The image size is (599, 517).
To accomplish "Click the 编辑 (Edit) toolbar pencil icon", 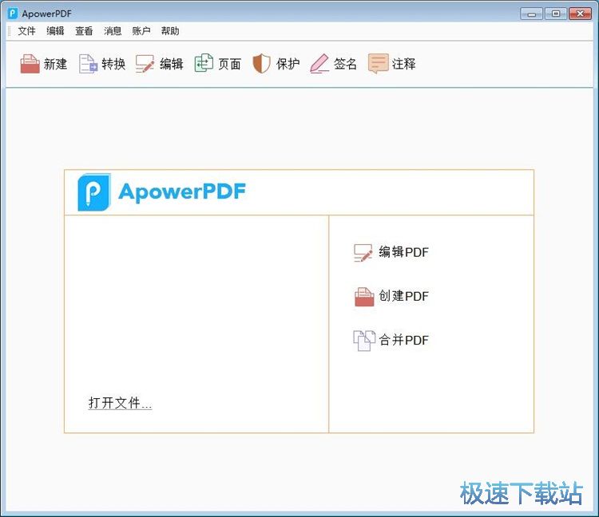I will [145, 63].
